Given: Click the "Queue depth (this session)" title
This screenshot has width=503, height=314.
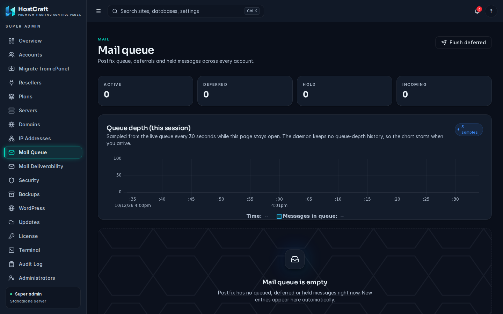Looking at the screenshot, I should pyautogui.click(x=148, y=128).
